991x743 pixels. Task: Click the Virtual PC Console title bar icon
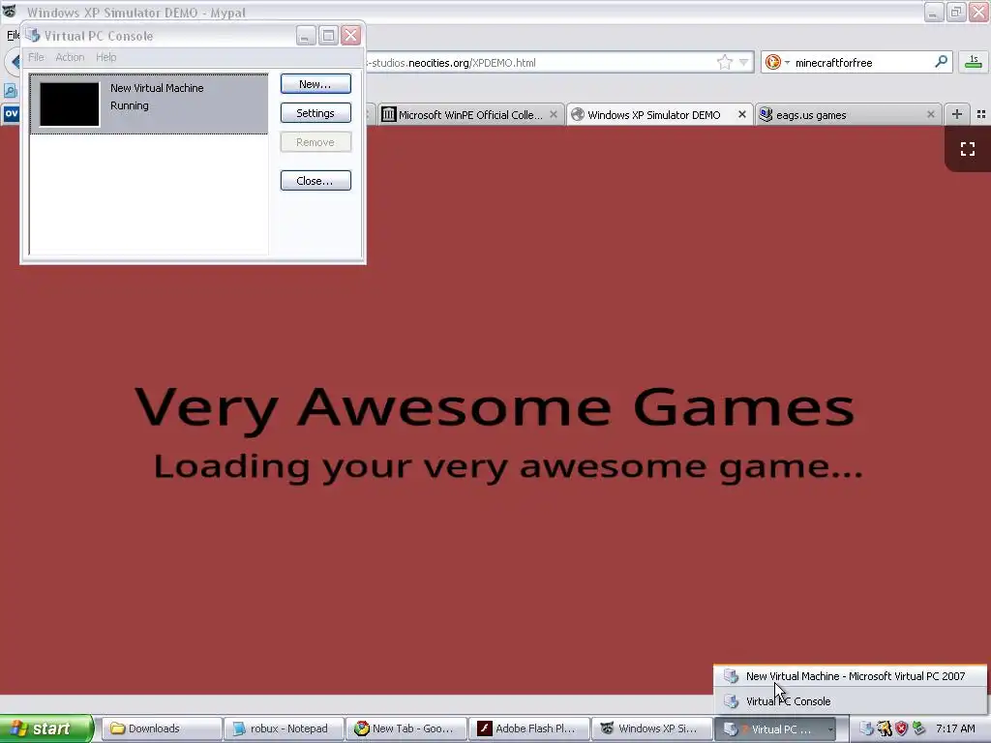click(x=33, y=36)
